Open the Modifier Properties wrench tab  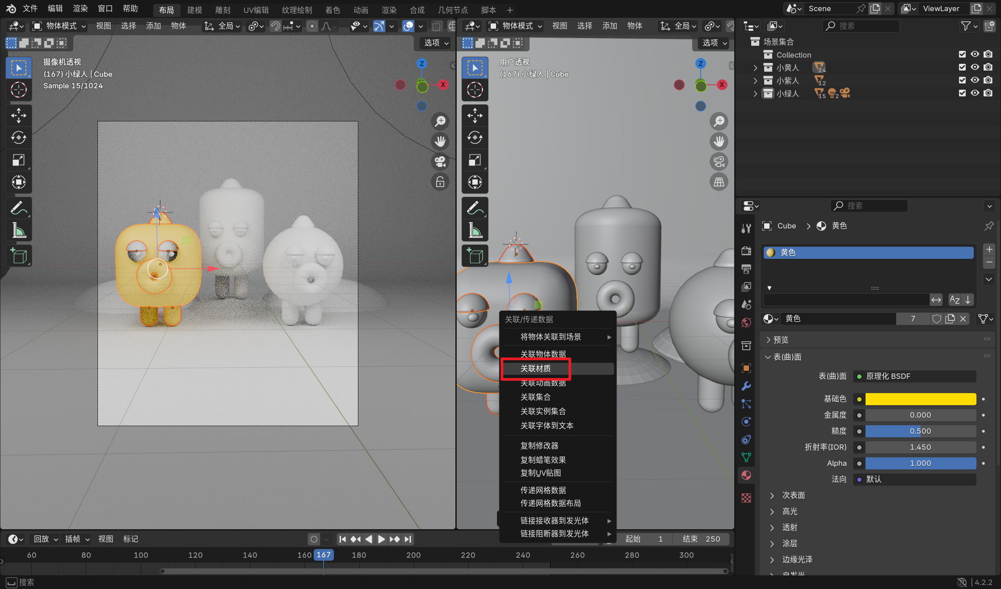(x=746, y=386)
